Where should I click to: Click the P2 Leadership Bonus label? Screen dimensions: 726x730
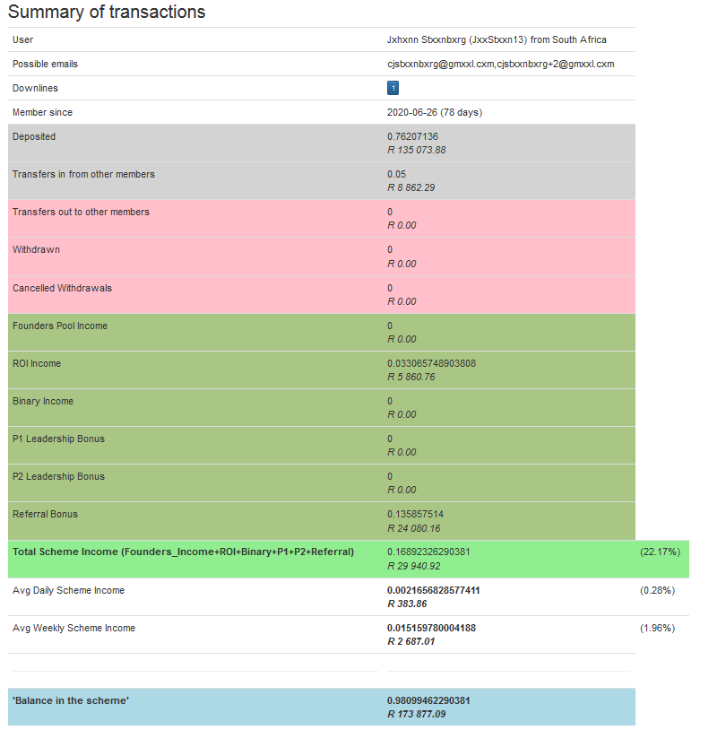[x=58, y=476]
